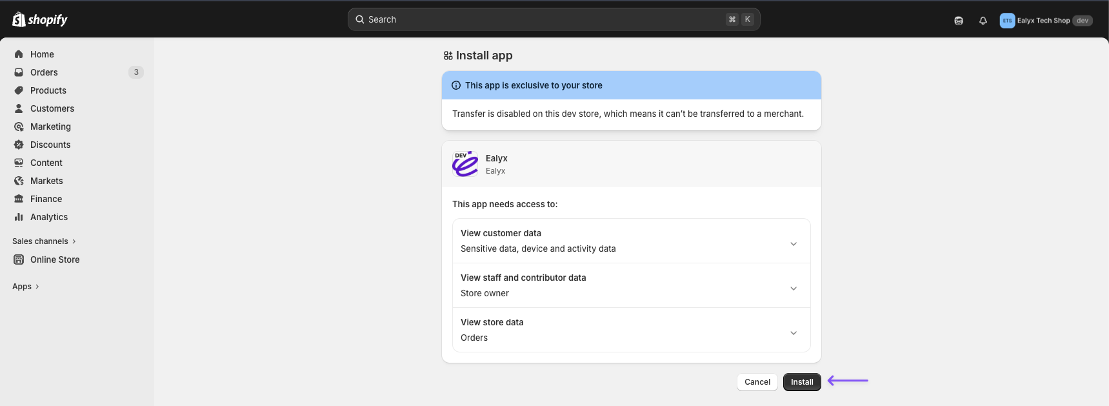Click the Online Store icon
This screenshot has width=1109, height=406.
pyautogui.click(x=19, y=259)
